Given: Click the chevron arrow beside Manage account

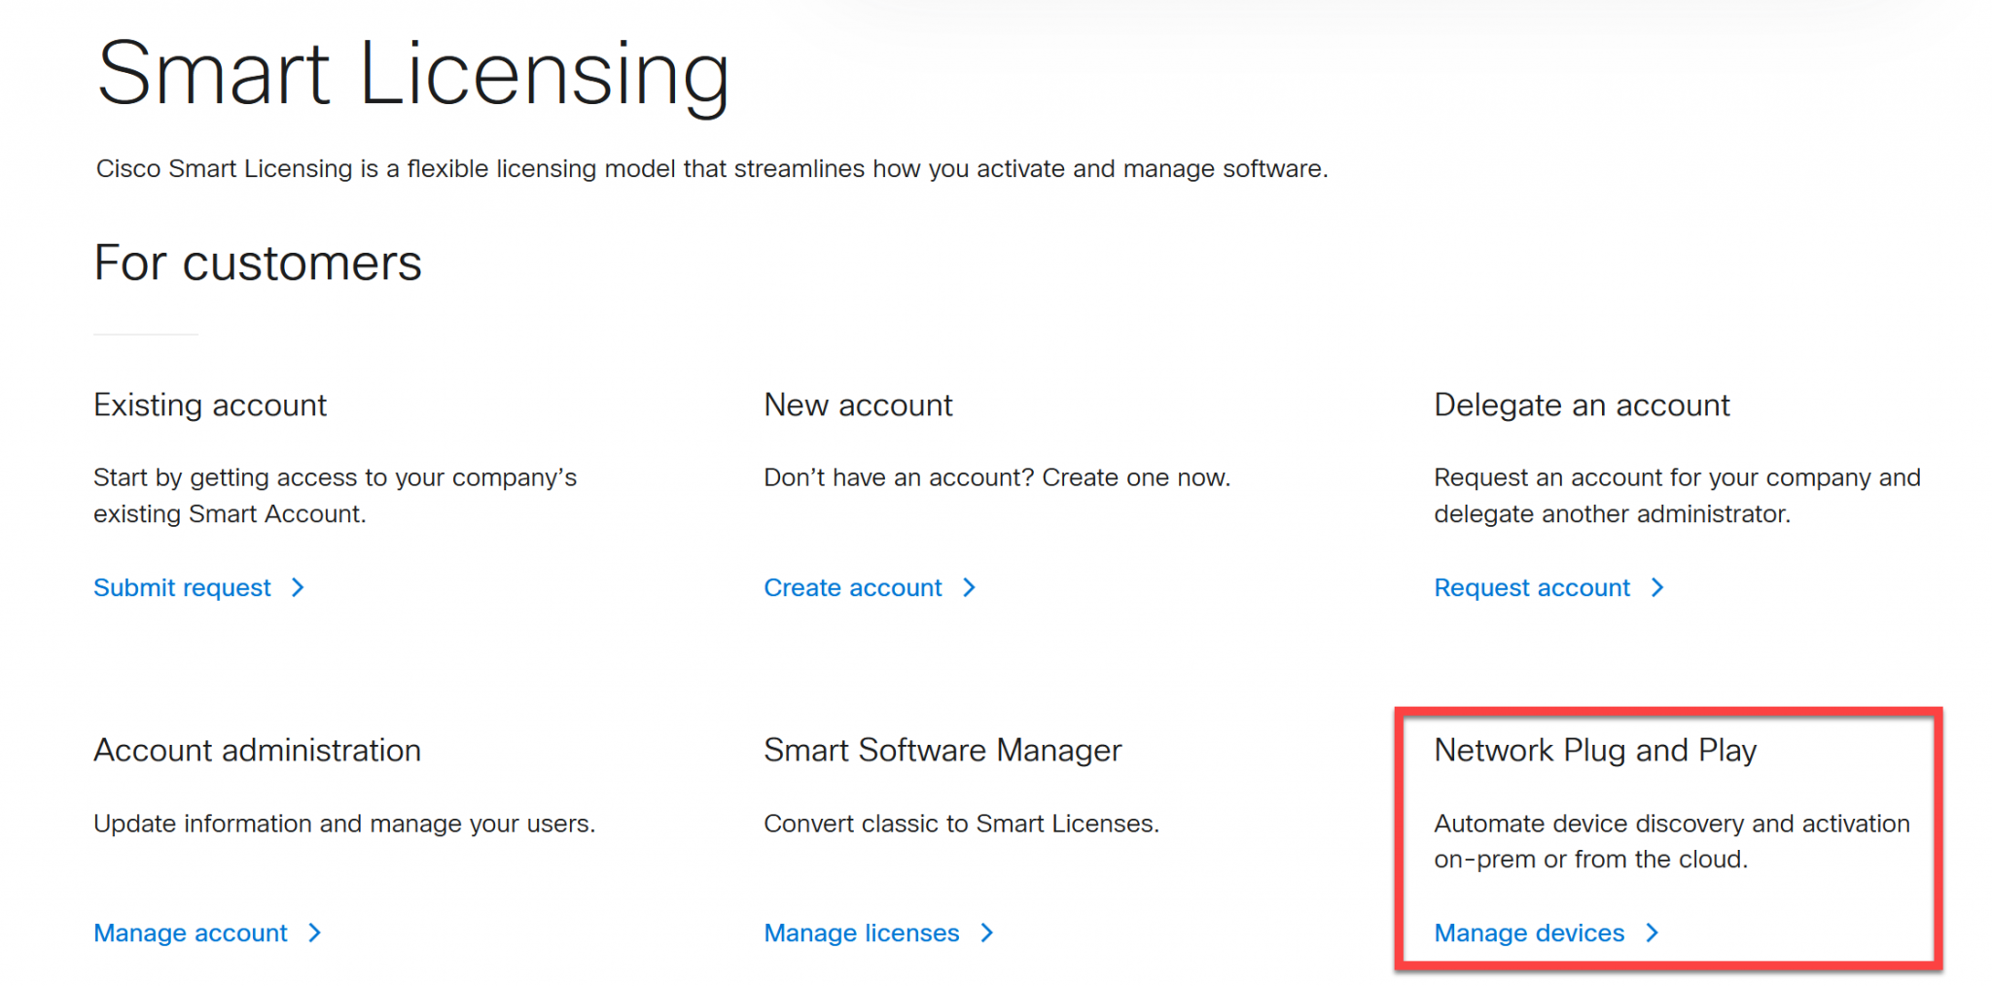Looking at the screenshot, I should pos(314,933).
